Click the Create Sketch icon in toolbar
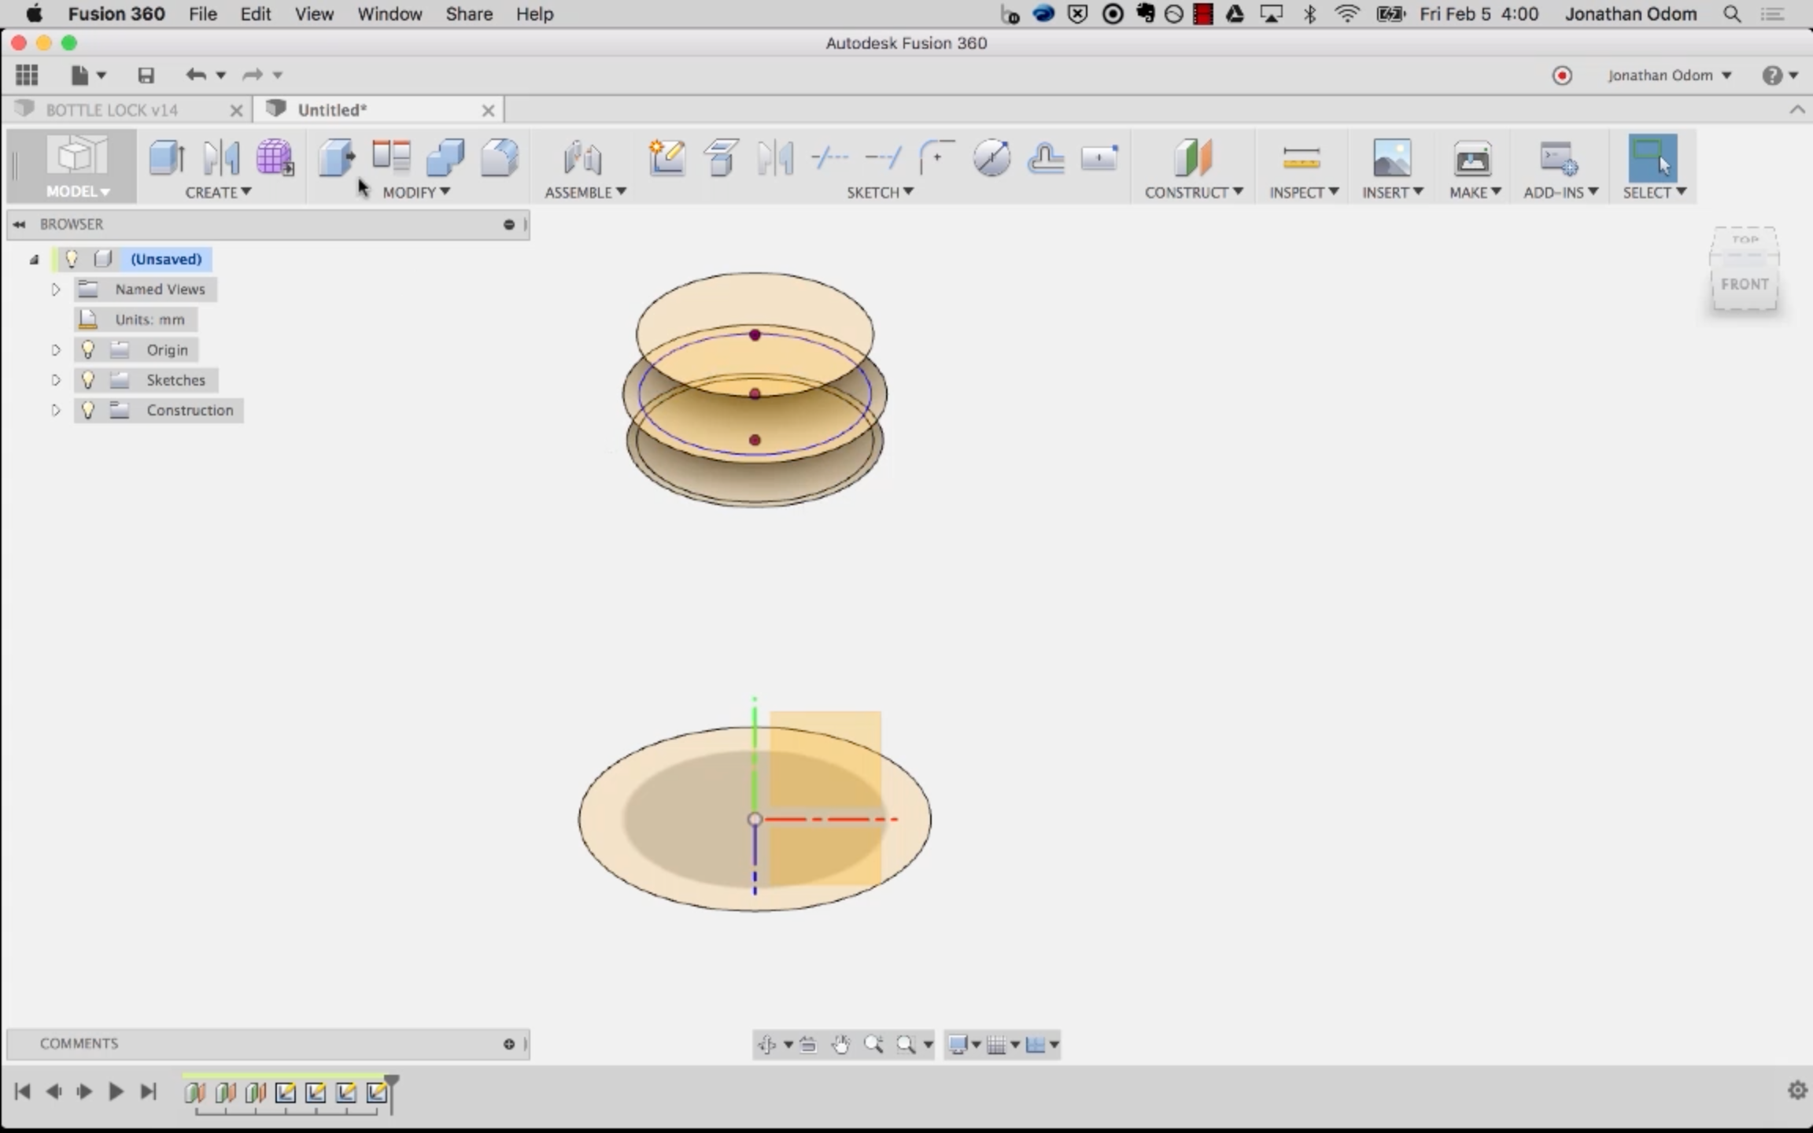1813x1133 pixels. click(666, 157)
